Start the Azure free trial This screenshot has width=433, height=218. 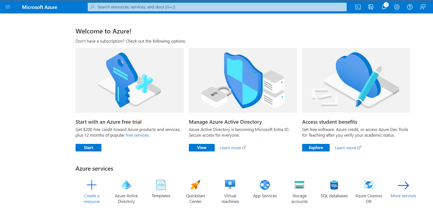pos(88,148)
